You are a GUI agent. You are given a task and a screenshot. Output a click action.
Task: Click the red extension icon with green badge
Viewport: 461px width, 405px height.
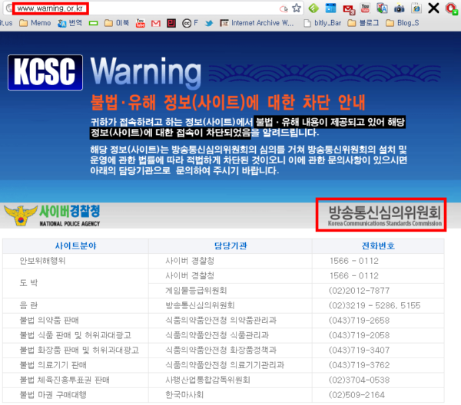452,8
